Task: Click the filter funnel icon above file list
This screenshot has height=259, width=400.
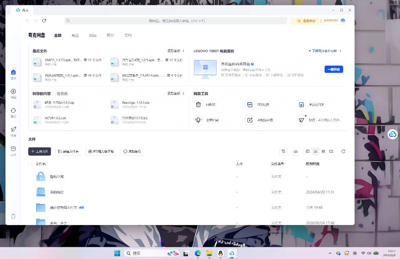Action: (x=283, y=151)
